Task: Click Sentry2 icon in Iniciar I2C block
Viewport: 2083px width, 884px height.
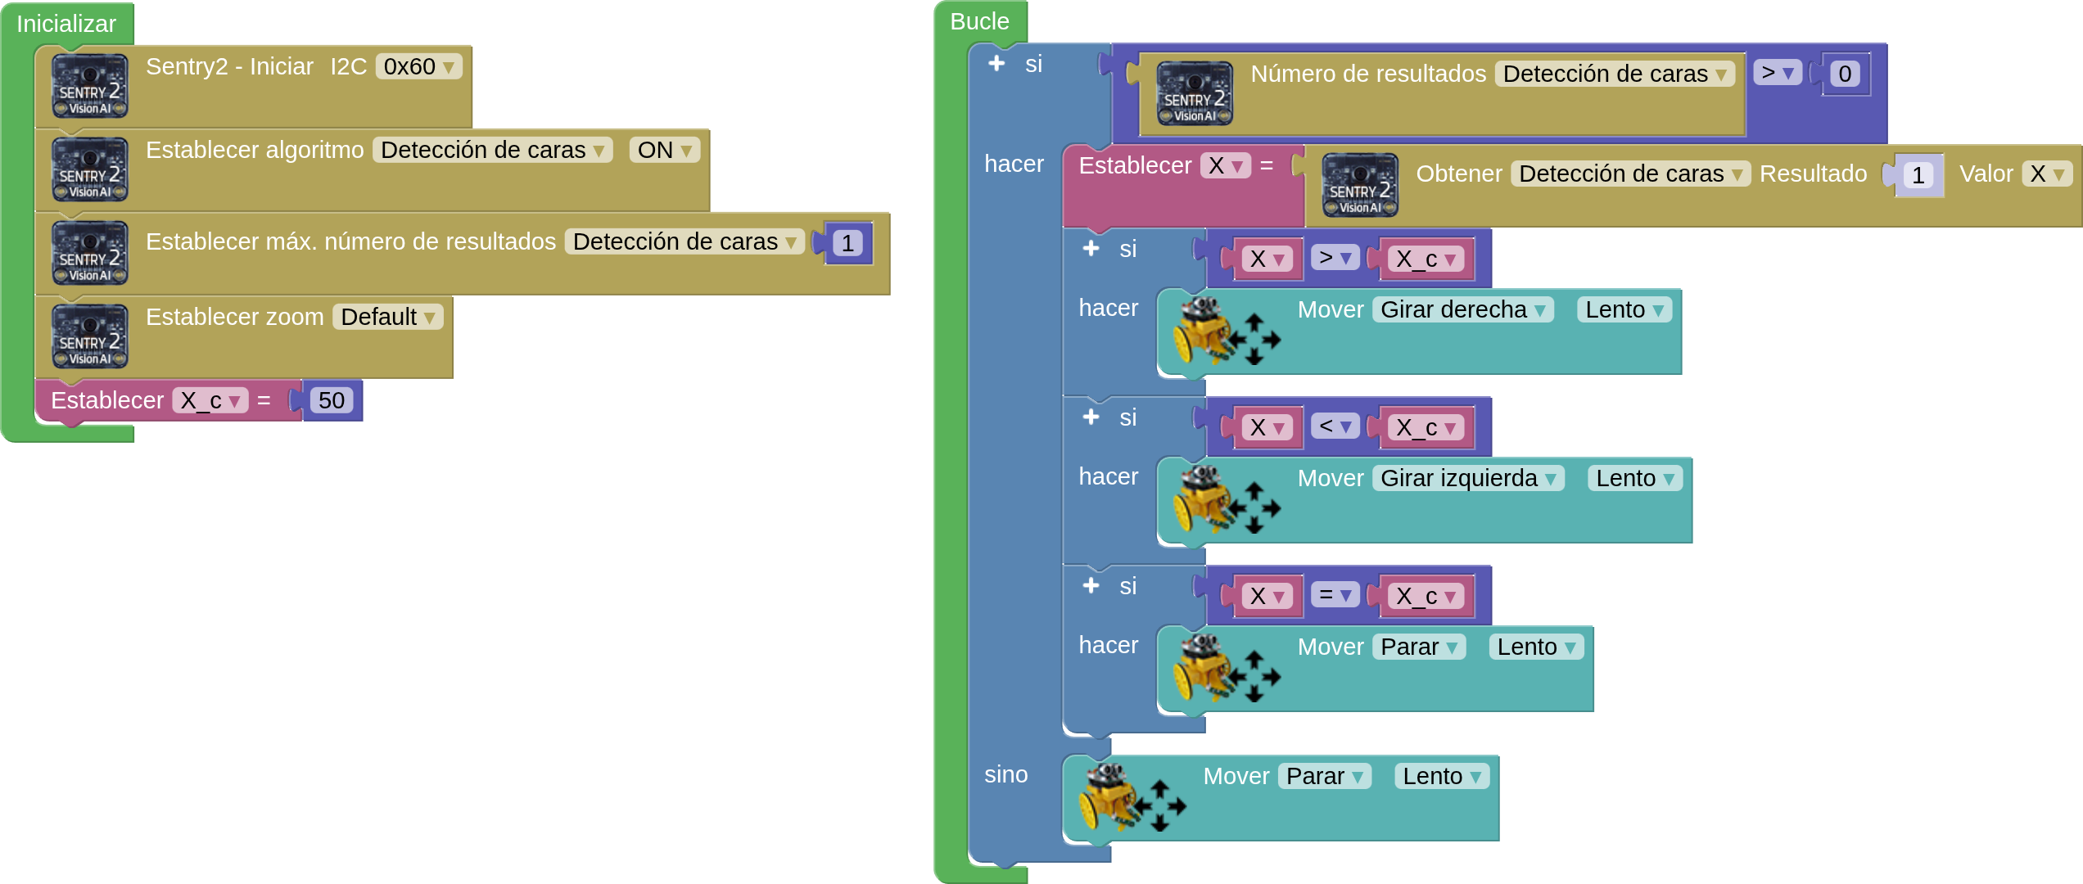Action: (x=90, y=86)
